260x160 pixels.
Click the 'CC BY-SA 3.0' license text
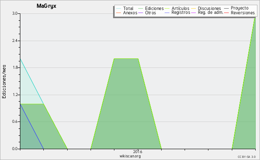pyautogui.click(x=247, y=157)
